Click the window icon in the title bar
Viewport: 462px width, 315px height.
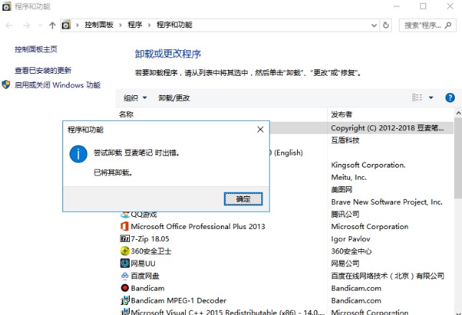[6, 6]
